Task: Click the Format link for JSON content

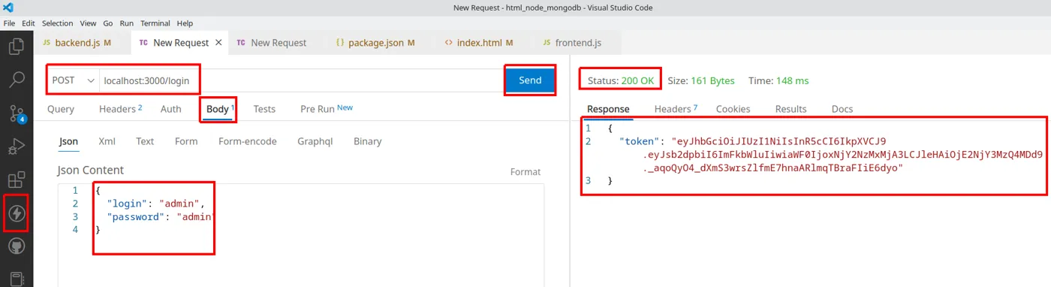Action: (525, 172)
